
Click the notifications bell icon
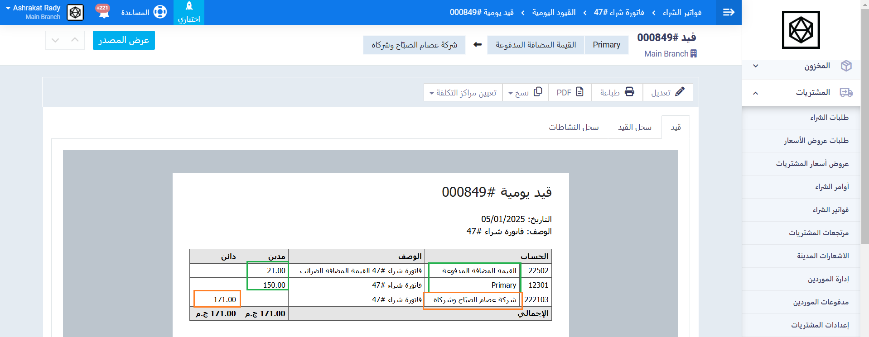point(104,12)
